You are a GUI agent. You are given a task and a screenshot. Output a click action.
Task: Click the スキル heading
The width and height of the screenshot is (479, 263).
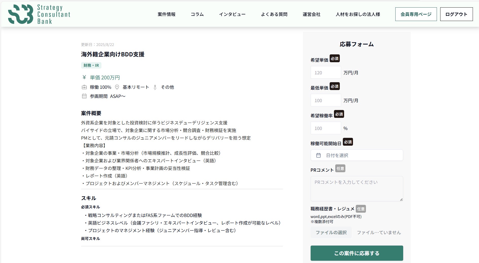coord(88,198)
